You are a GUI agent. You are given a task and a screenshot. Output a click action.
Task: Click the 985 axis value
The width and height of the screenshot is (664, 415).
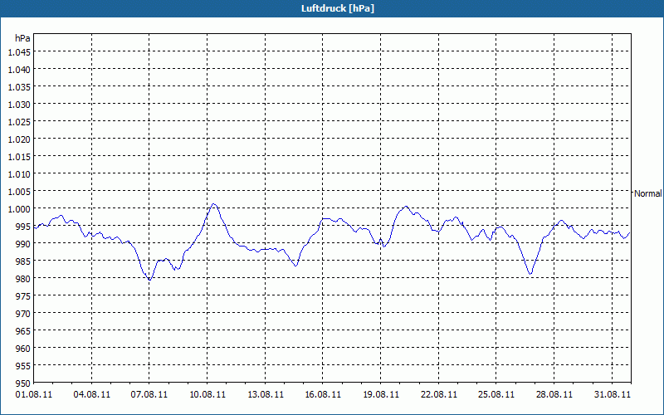pyautogui.click(x=23, y=261)
